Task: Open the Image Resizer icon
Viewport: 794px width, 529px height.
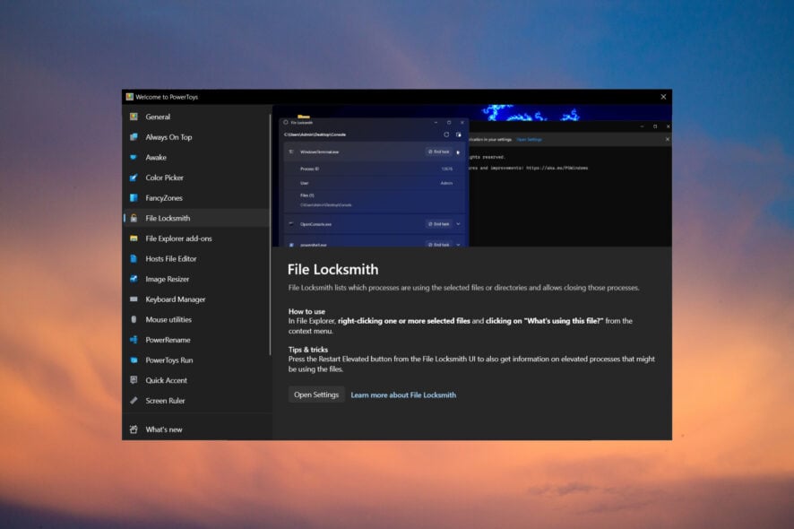Action: [x=134, y=279]
